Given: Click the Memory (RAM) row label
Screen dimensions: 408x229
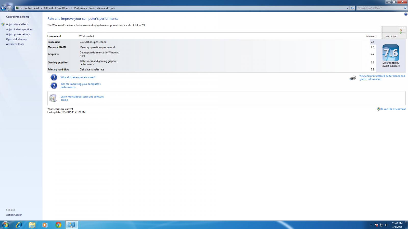Looking at the screenshot, I should (x=57, y=47).
